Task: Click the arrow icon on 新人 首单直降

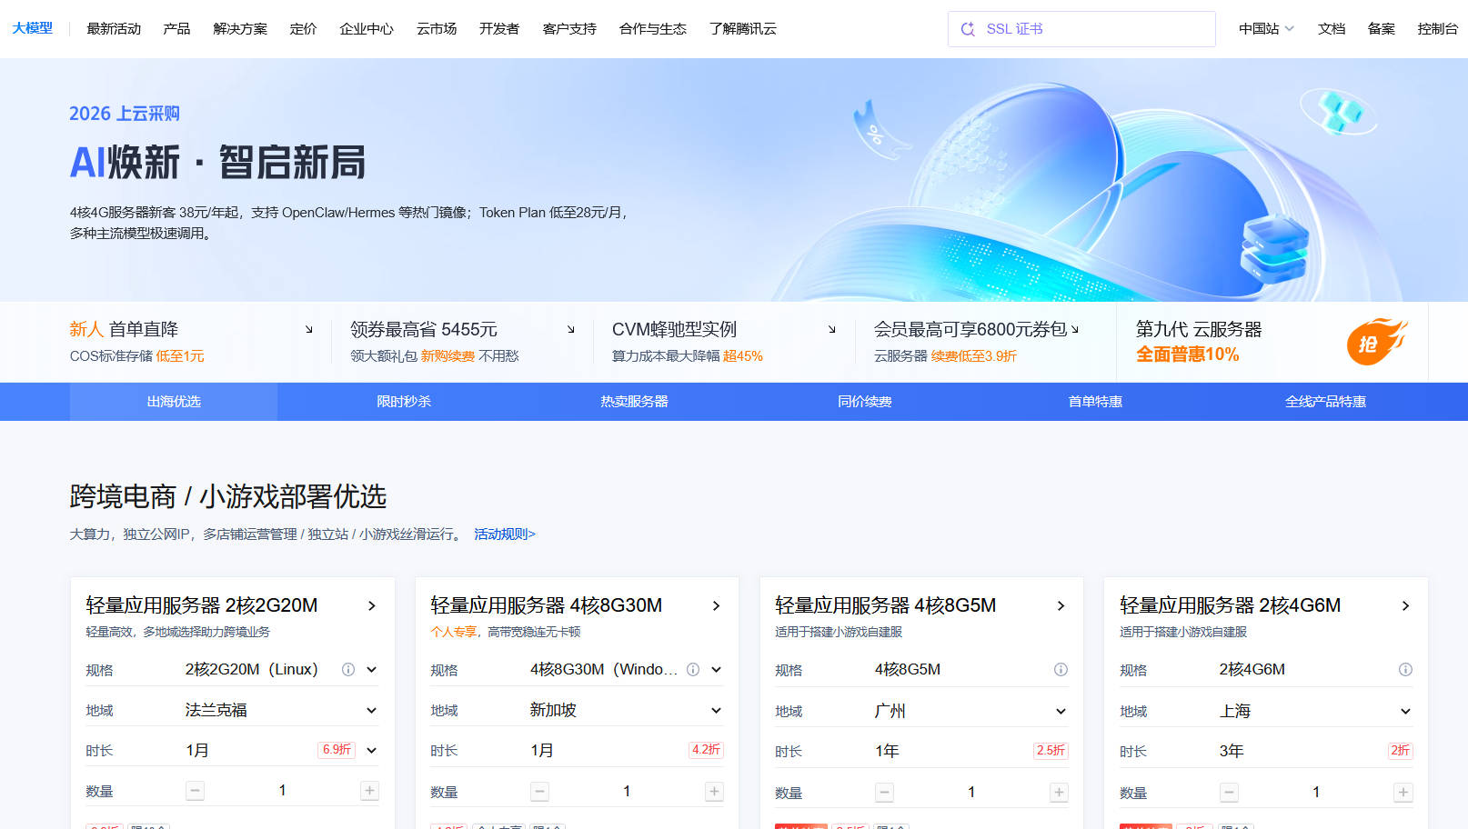Action: (309, 329)
